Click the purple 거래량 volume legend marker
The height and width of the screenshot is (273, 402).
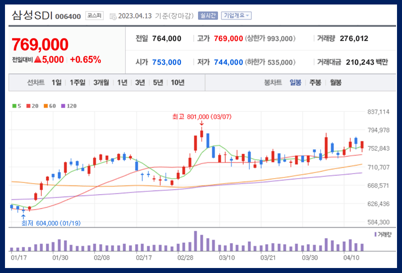point(376,234)
